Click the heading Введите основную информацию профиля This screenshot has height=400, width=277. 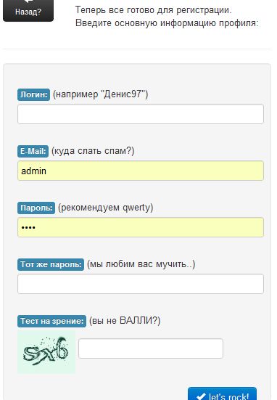(x=167, y=23)
